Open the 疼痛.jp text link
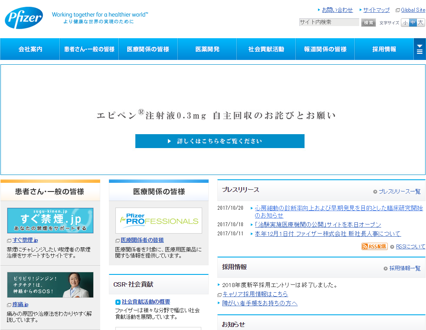The image size is (426, 330). (20, 304)
